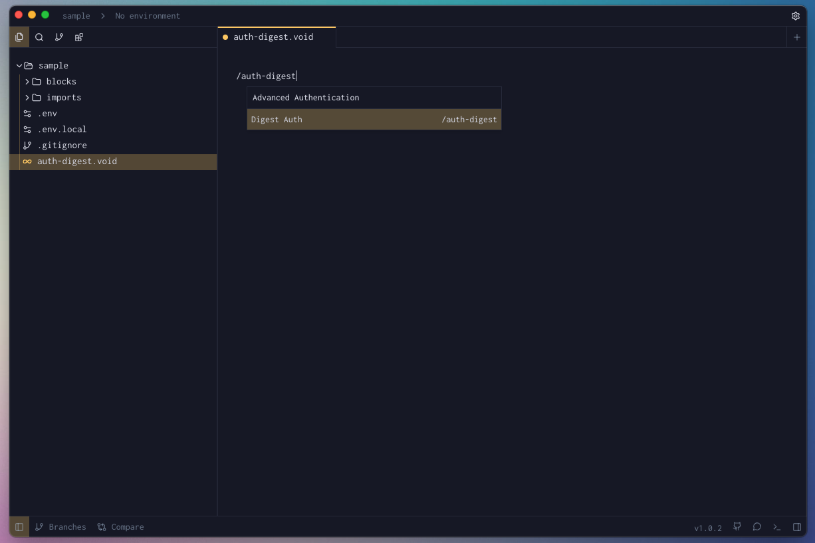Select the search icon in activity bar
This screenshot has height=543, width=815.
point(39,37)
